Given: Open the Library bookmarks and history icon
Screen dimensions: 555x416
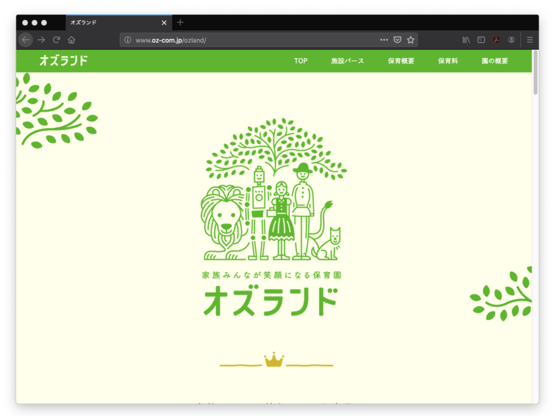Looking at the screenshot, I should click(x=466, y=40).
